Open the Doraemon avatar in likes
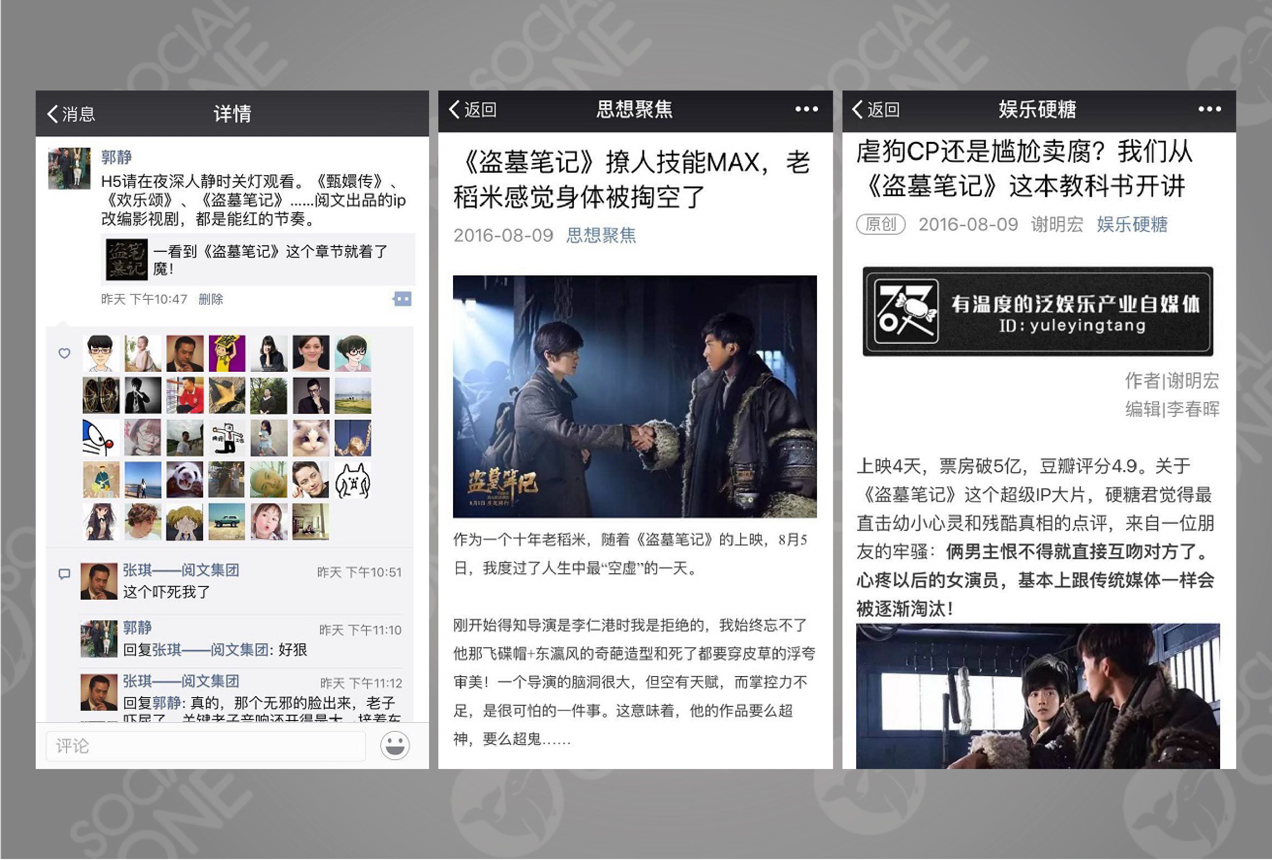This screenshot has height=860, width=1272. [101, 438]
